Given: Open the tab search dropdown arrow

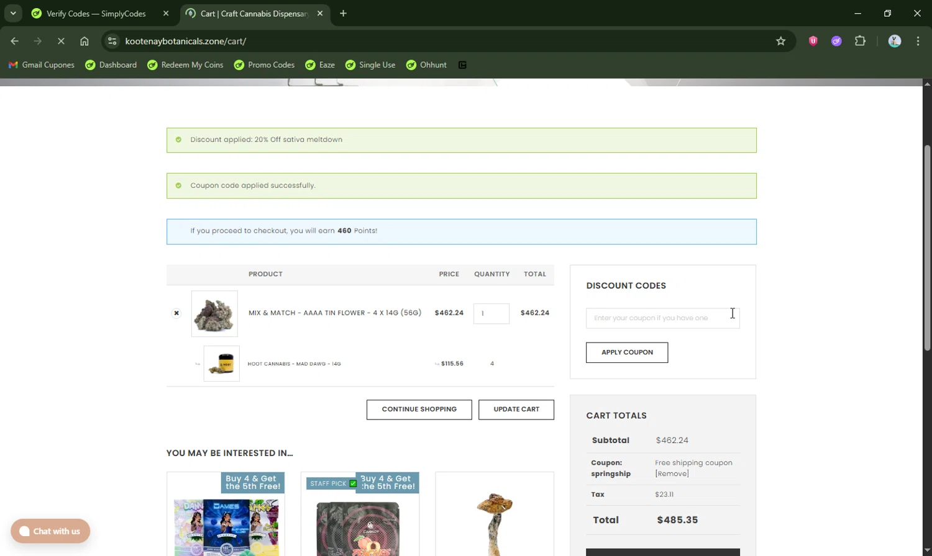Looking at the screenshot, I should click(13, 13).
